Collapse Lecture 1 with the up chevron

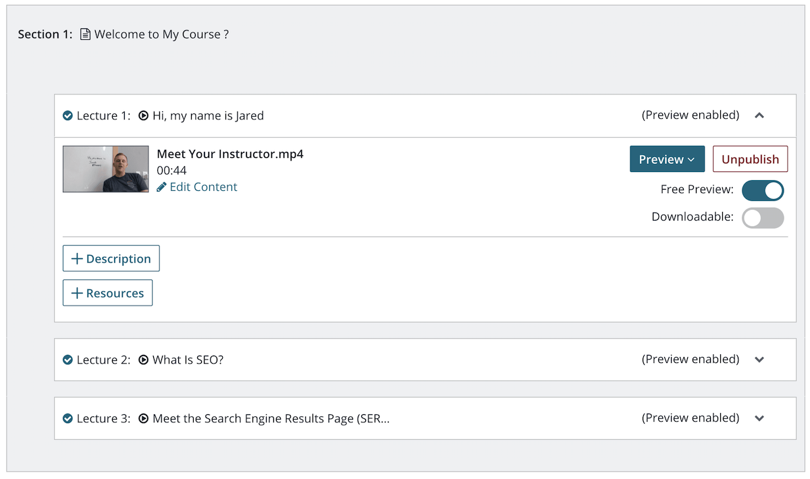pyautogui.click(x=759, y=116)
